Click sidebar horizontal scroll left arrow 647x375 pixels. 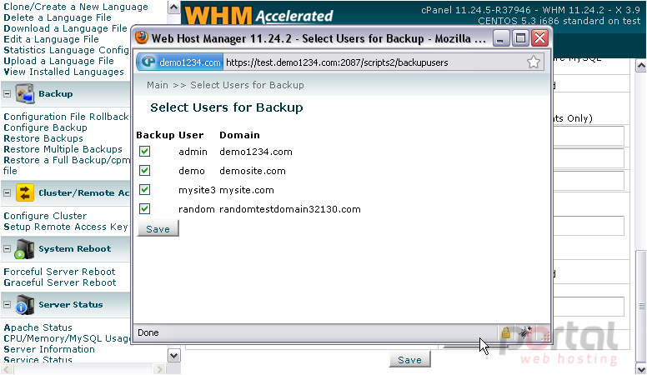click(7, 369)
